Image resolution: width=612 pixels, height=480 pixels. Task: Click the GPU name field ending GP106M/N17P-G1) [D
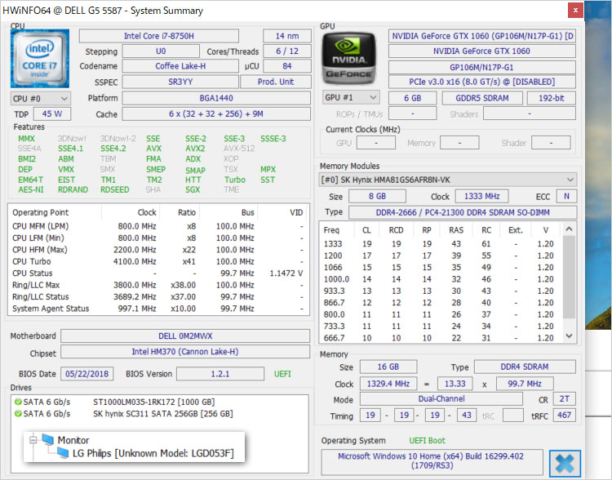tap(482, 36)
